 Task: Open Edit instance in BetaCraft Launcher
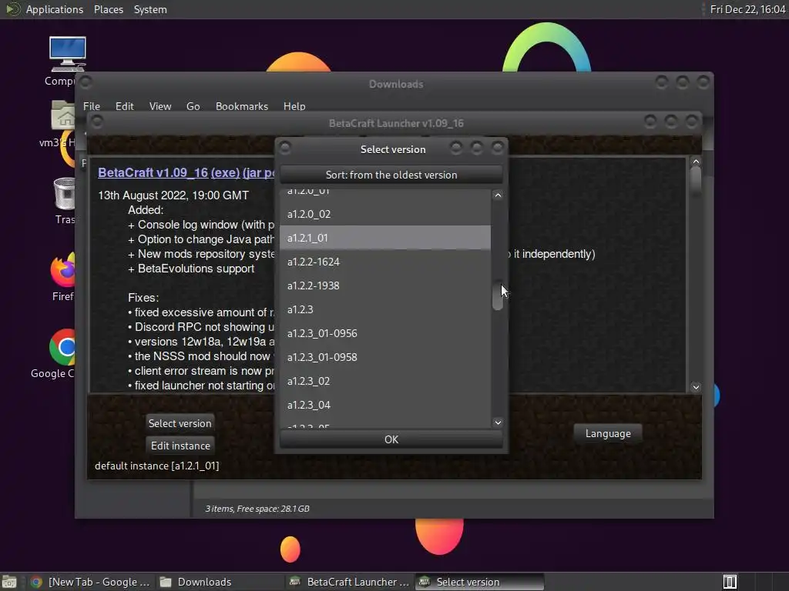click(x=180, y=446)
